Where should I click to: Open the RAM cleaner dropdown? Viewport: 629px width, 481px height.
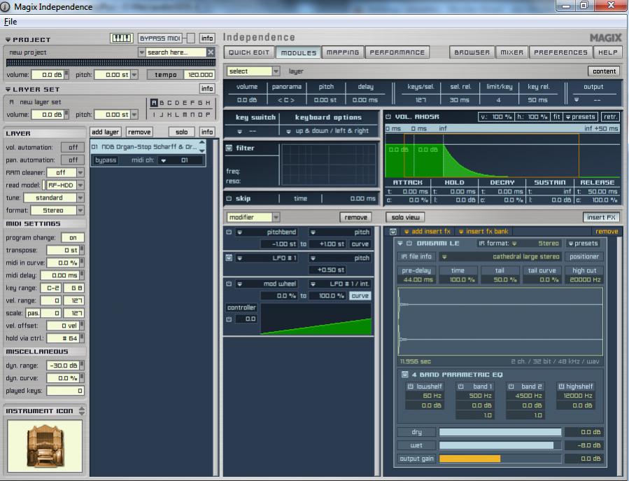pos(65,173)
